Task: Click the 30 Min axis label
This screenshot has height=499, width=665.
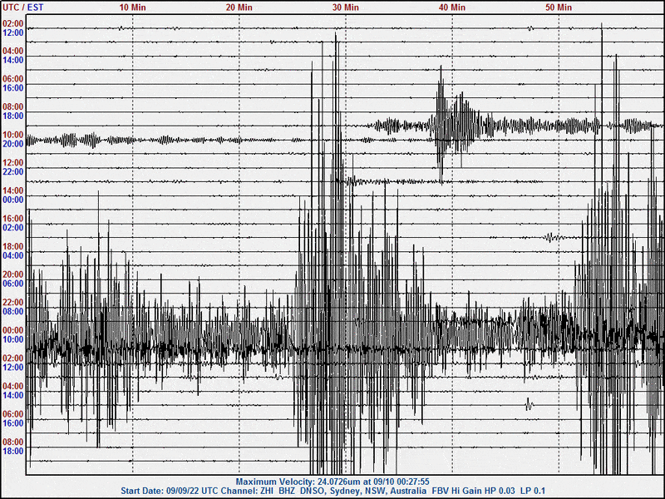Action: 346,7
